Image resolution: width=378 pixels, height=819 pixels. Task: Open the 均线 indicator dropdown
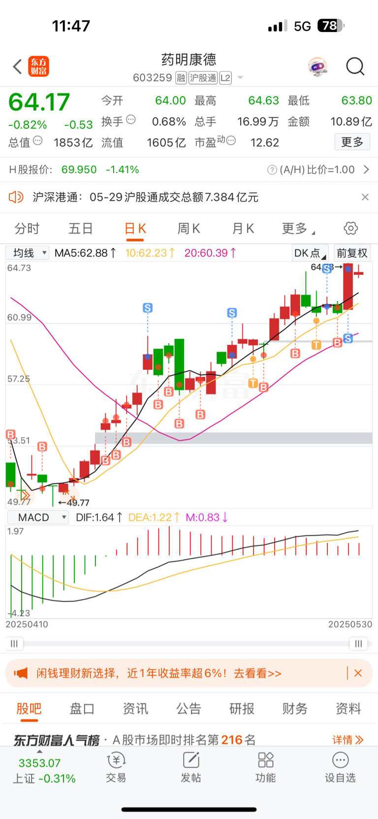pyautogui.click(x=27, y=253)
